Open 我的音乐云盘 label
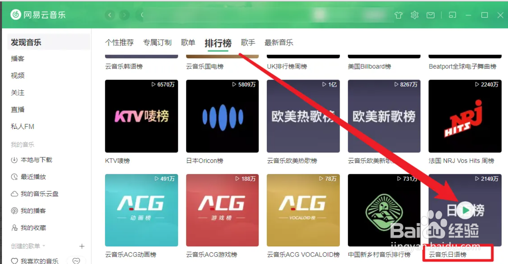 40,194
